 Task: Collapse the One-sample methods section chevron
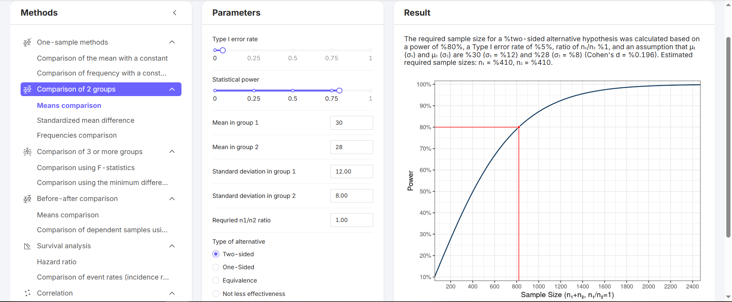(172, 42)
